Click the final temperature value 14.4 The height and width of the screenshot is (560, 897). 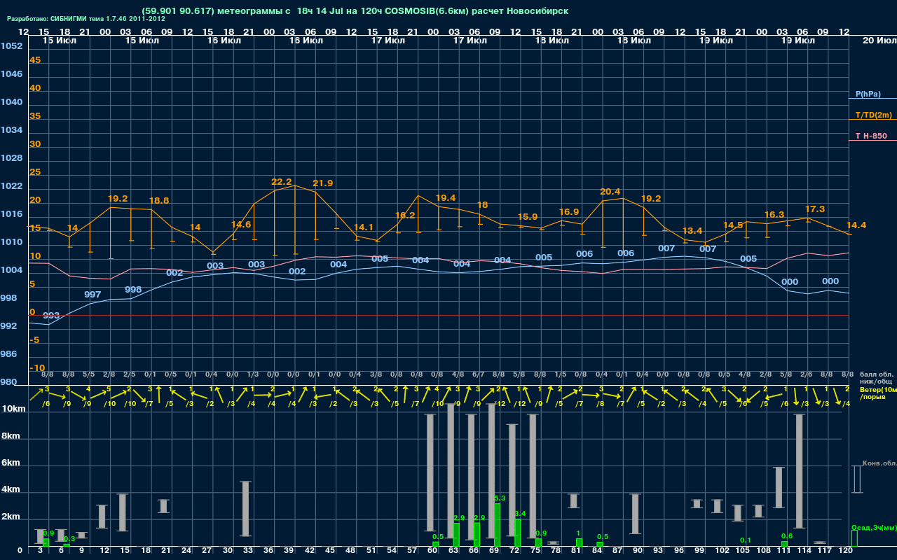click(856, 225)
